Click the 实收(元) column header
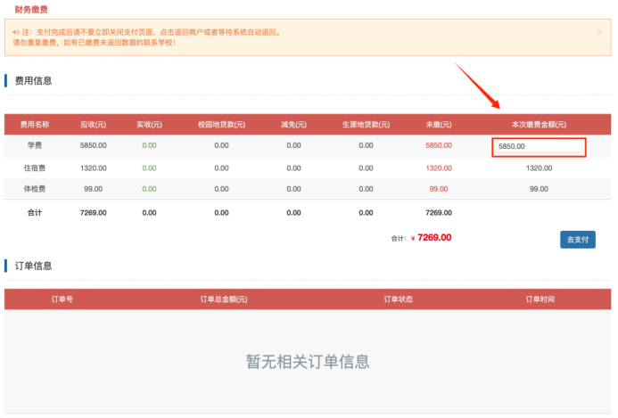Viewport: 618px width, 418px height. click(x=150, y=125)
